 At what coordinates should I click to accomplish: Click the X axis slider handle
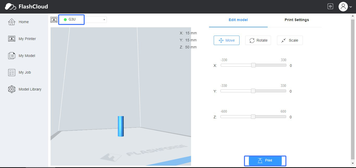tap(253, 65)
